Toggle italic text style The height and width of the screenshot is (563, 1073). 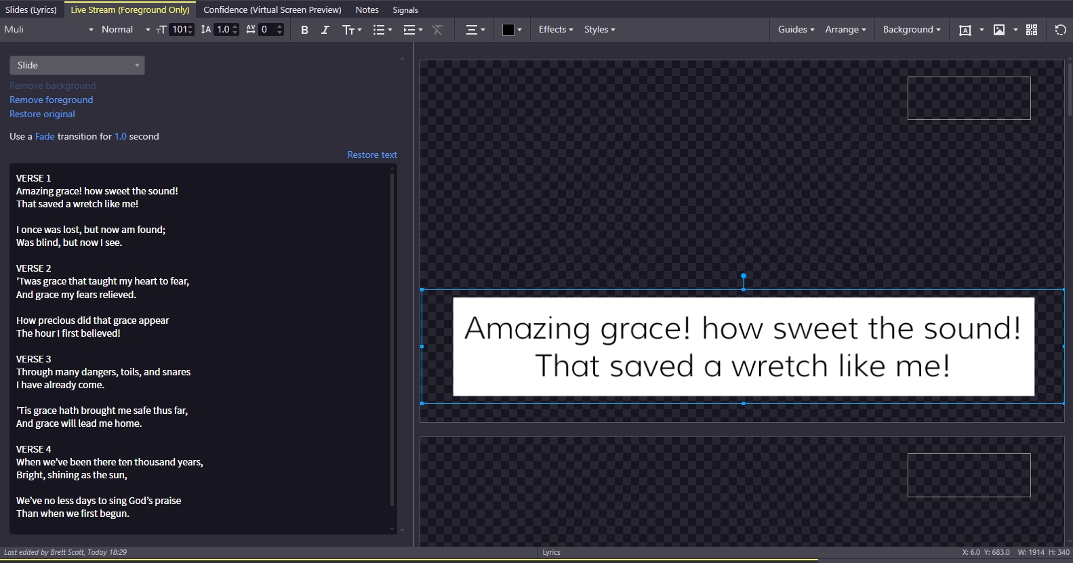325,30
